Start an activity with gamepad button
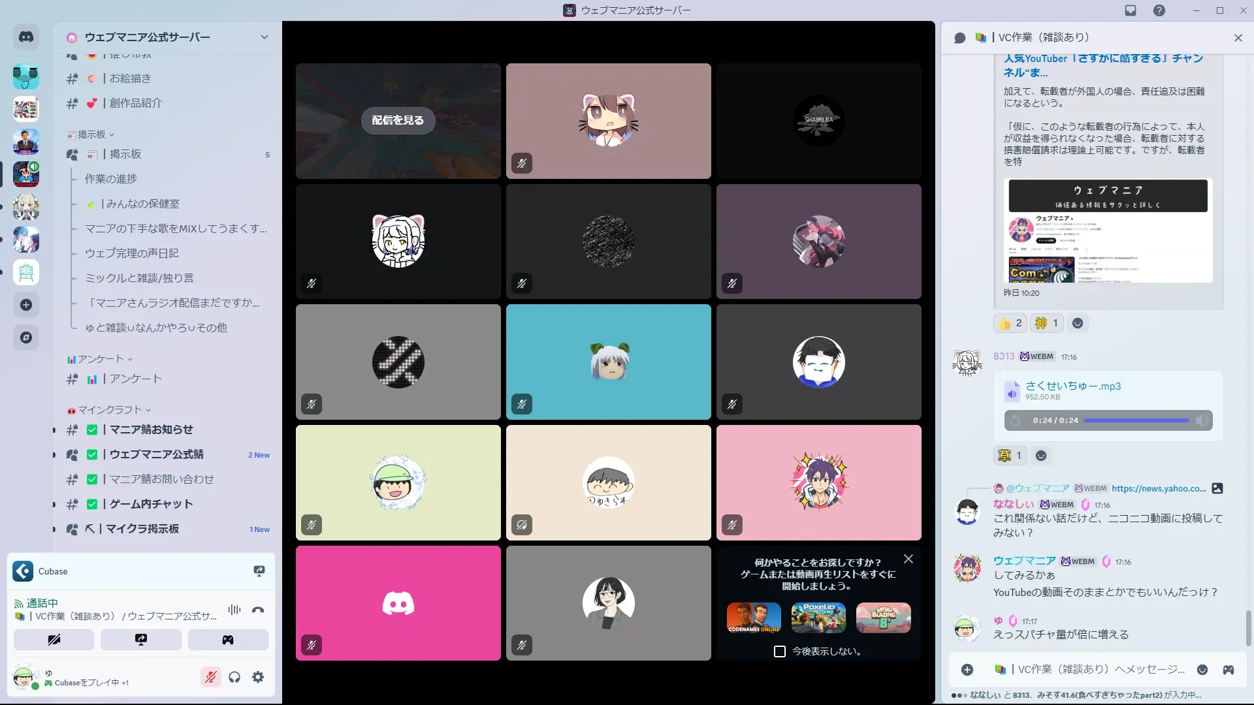 click(227, 640)
